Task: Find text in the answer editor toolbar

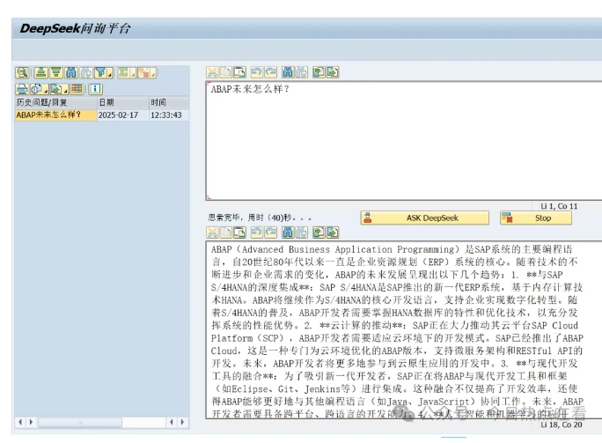Action: [288, 233]
